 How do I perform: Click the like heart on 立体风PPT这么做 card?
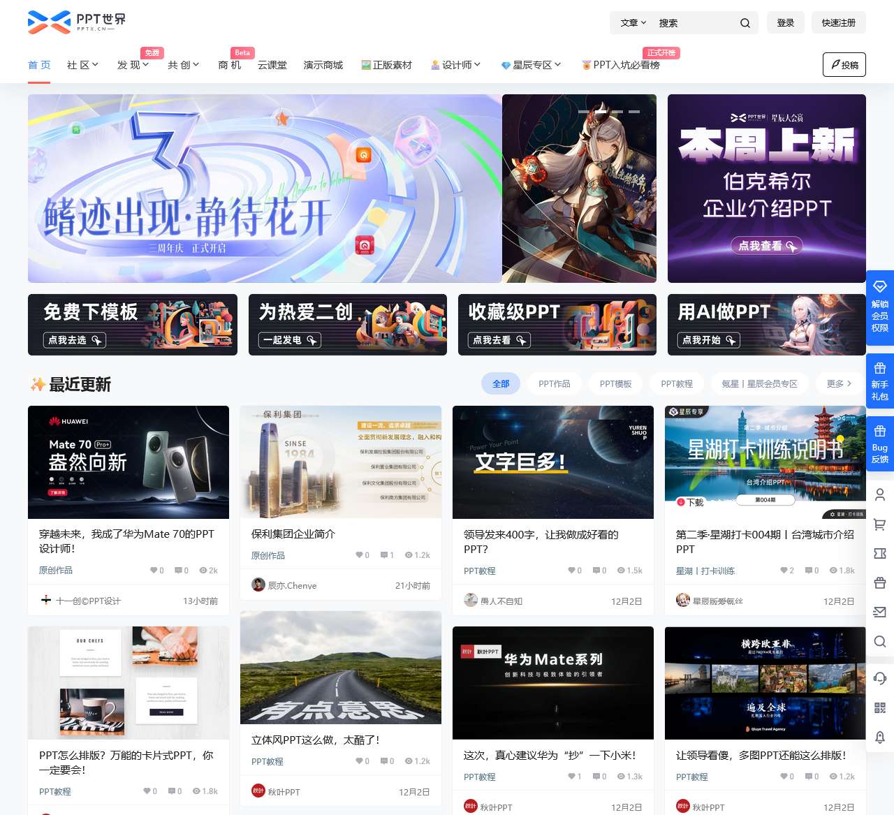coord(359,761)
